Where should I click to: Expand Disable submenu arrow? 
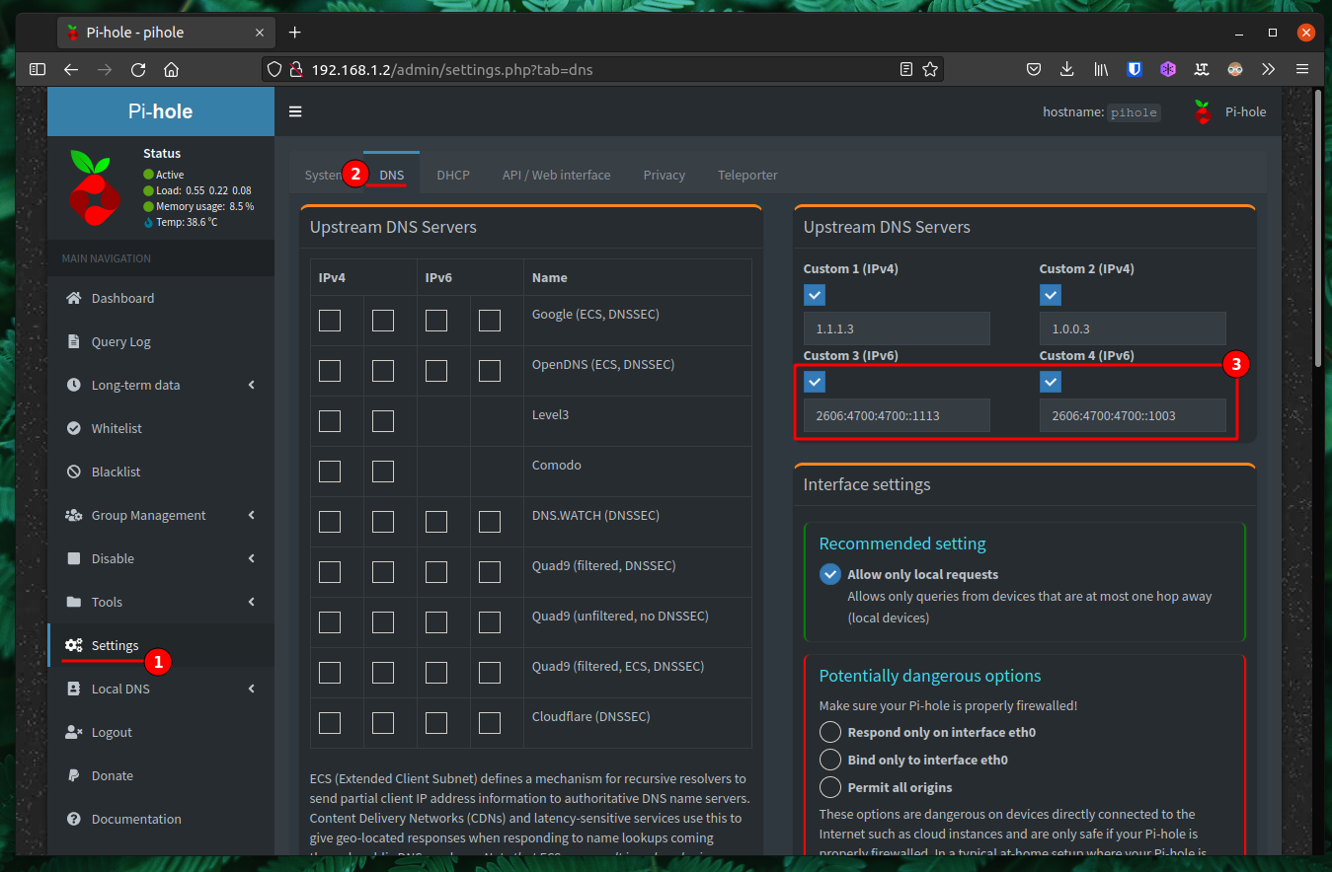(252, 558)
